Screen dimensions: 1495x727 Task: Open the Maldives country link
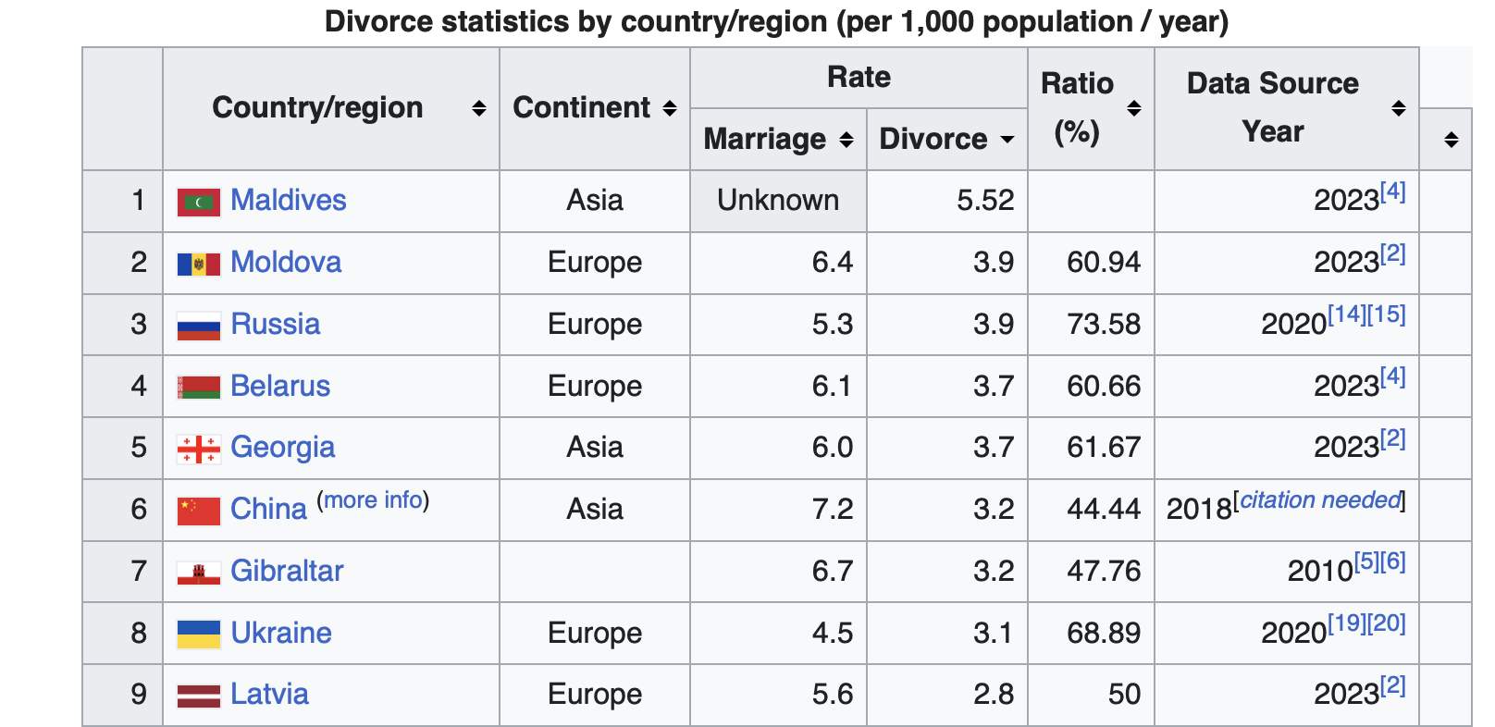(x=288, y=200)
